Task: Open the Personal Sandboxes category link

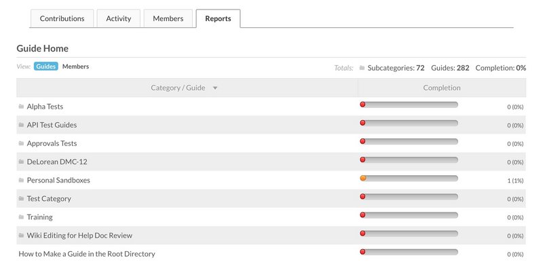Action: click(58, 181)
